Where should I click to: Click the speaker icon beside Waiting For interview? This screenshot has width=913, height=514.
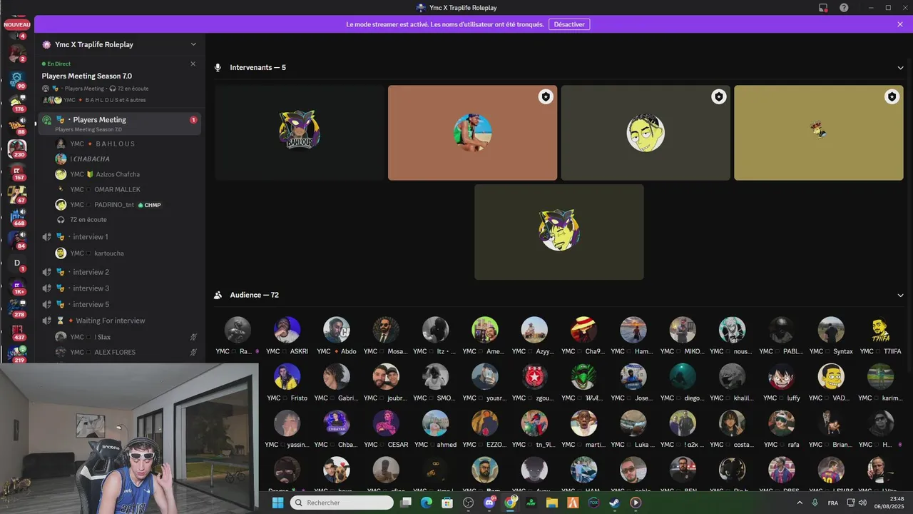coord(46,321)
